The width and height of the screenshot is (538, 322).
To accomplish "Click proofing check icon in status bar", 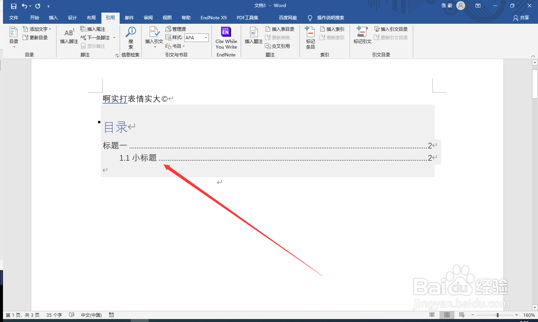I will coord(72,315).
